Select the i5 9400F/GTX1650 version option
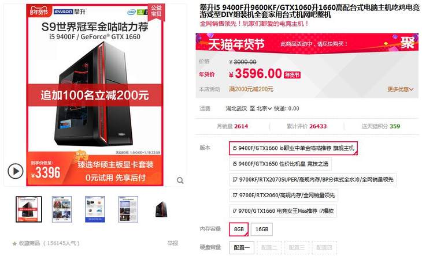This screenshot has width=422, height=256. point(280,164)
